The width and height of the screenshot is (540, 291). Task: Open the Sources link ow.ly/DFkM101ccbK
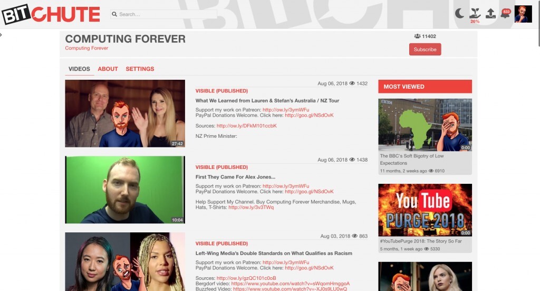[x=246, y=126]
